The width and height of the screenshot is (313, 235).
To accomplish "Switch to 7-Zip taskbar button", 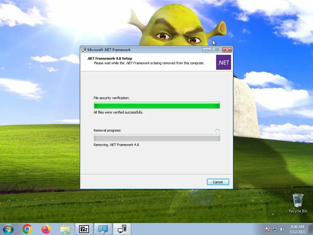I will pyautogui.click(x=84, y=229).
